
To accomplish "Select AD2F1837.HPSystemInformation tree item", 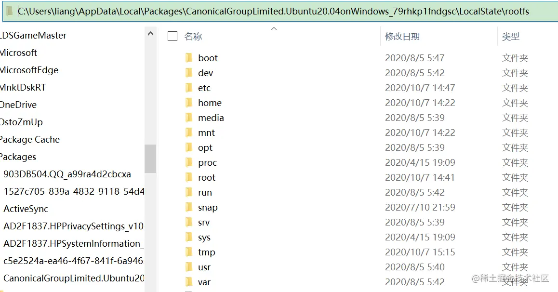I will (73, 244).
